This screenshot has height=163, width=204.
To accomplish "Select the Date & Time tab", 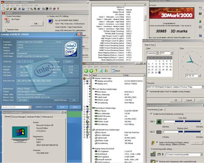I will [x=149, y=45].
